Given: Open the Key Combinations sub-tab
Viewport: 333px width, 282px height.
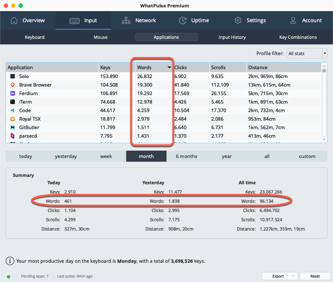Looking at the screenshot, I should [x=298, y=37].
